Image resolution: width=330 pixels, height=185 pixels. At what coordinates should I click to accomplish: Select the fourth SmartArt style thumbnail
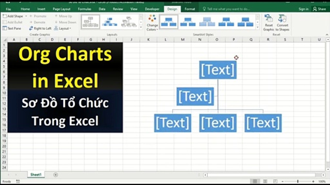(x=226, y=22)
